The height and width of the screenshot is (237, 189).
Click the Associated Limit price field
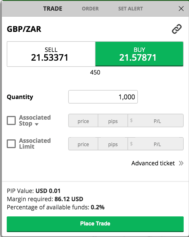83,144
